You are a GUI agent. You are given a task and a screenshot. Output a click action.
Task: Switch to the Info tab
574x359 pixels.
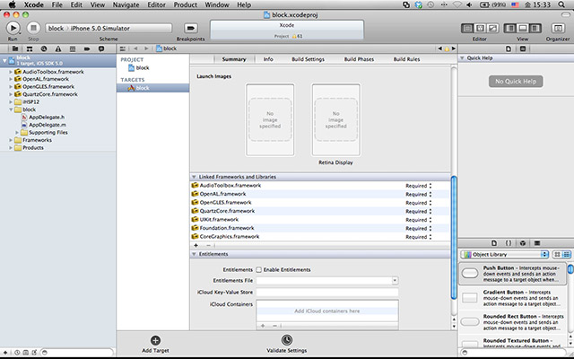pos(268,59)
